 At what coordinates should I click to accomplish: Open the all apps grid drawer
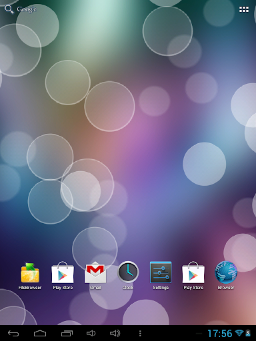point(244,9)
